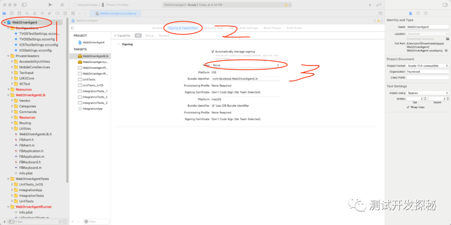Expand the AccessibilityUtilities folder
Image resolution: width=451 pixels, height=225 pixels.
12,61
